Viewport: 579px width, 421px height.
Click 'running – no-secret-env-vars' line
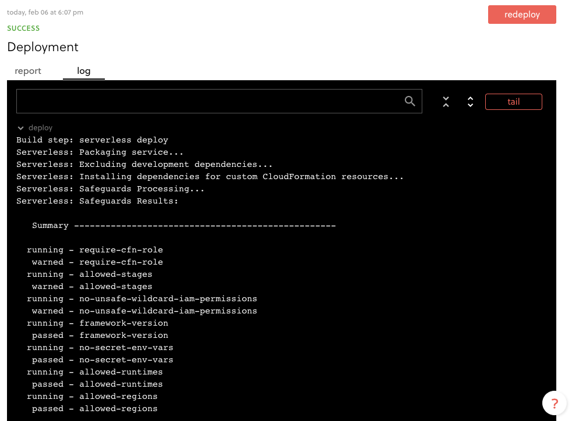pos(100,347)
